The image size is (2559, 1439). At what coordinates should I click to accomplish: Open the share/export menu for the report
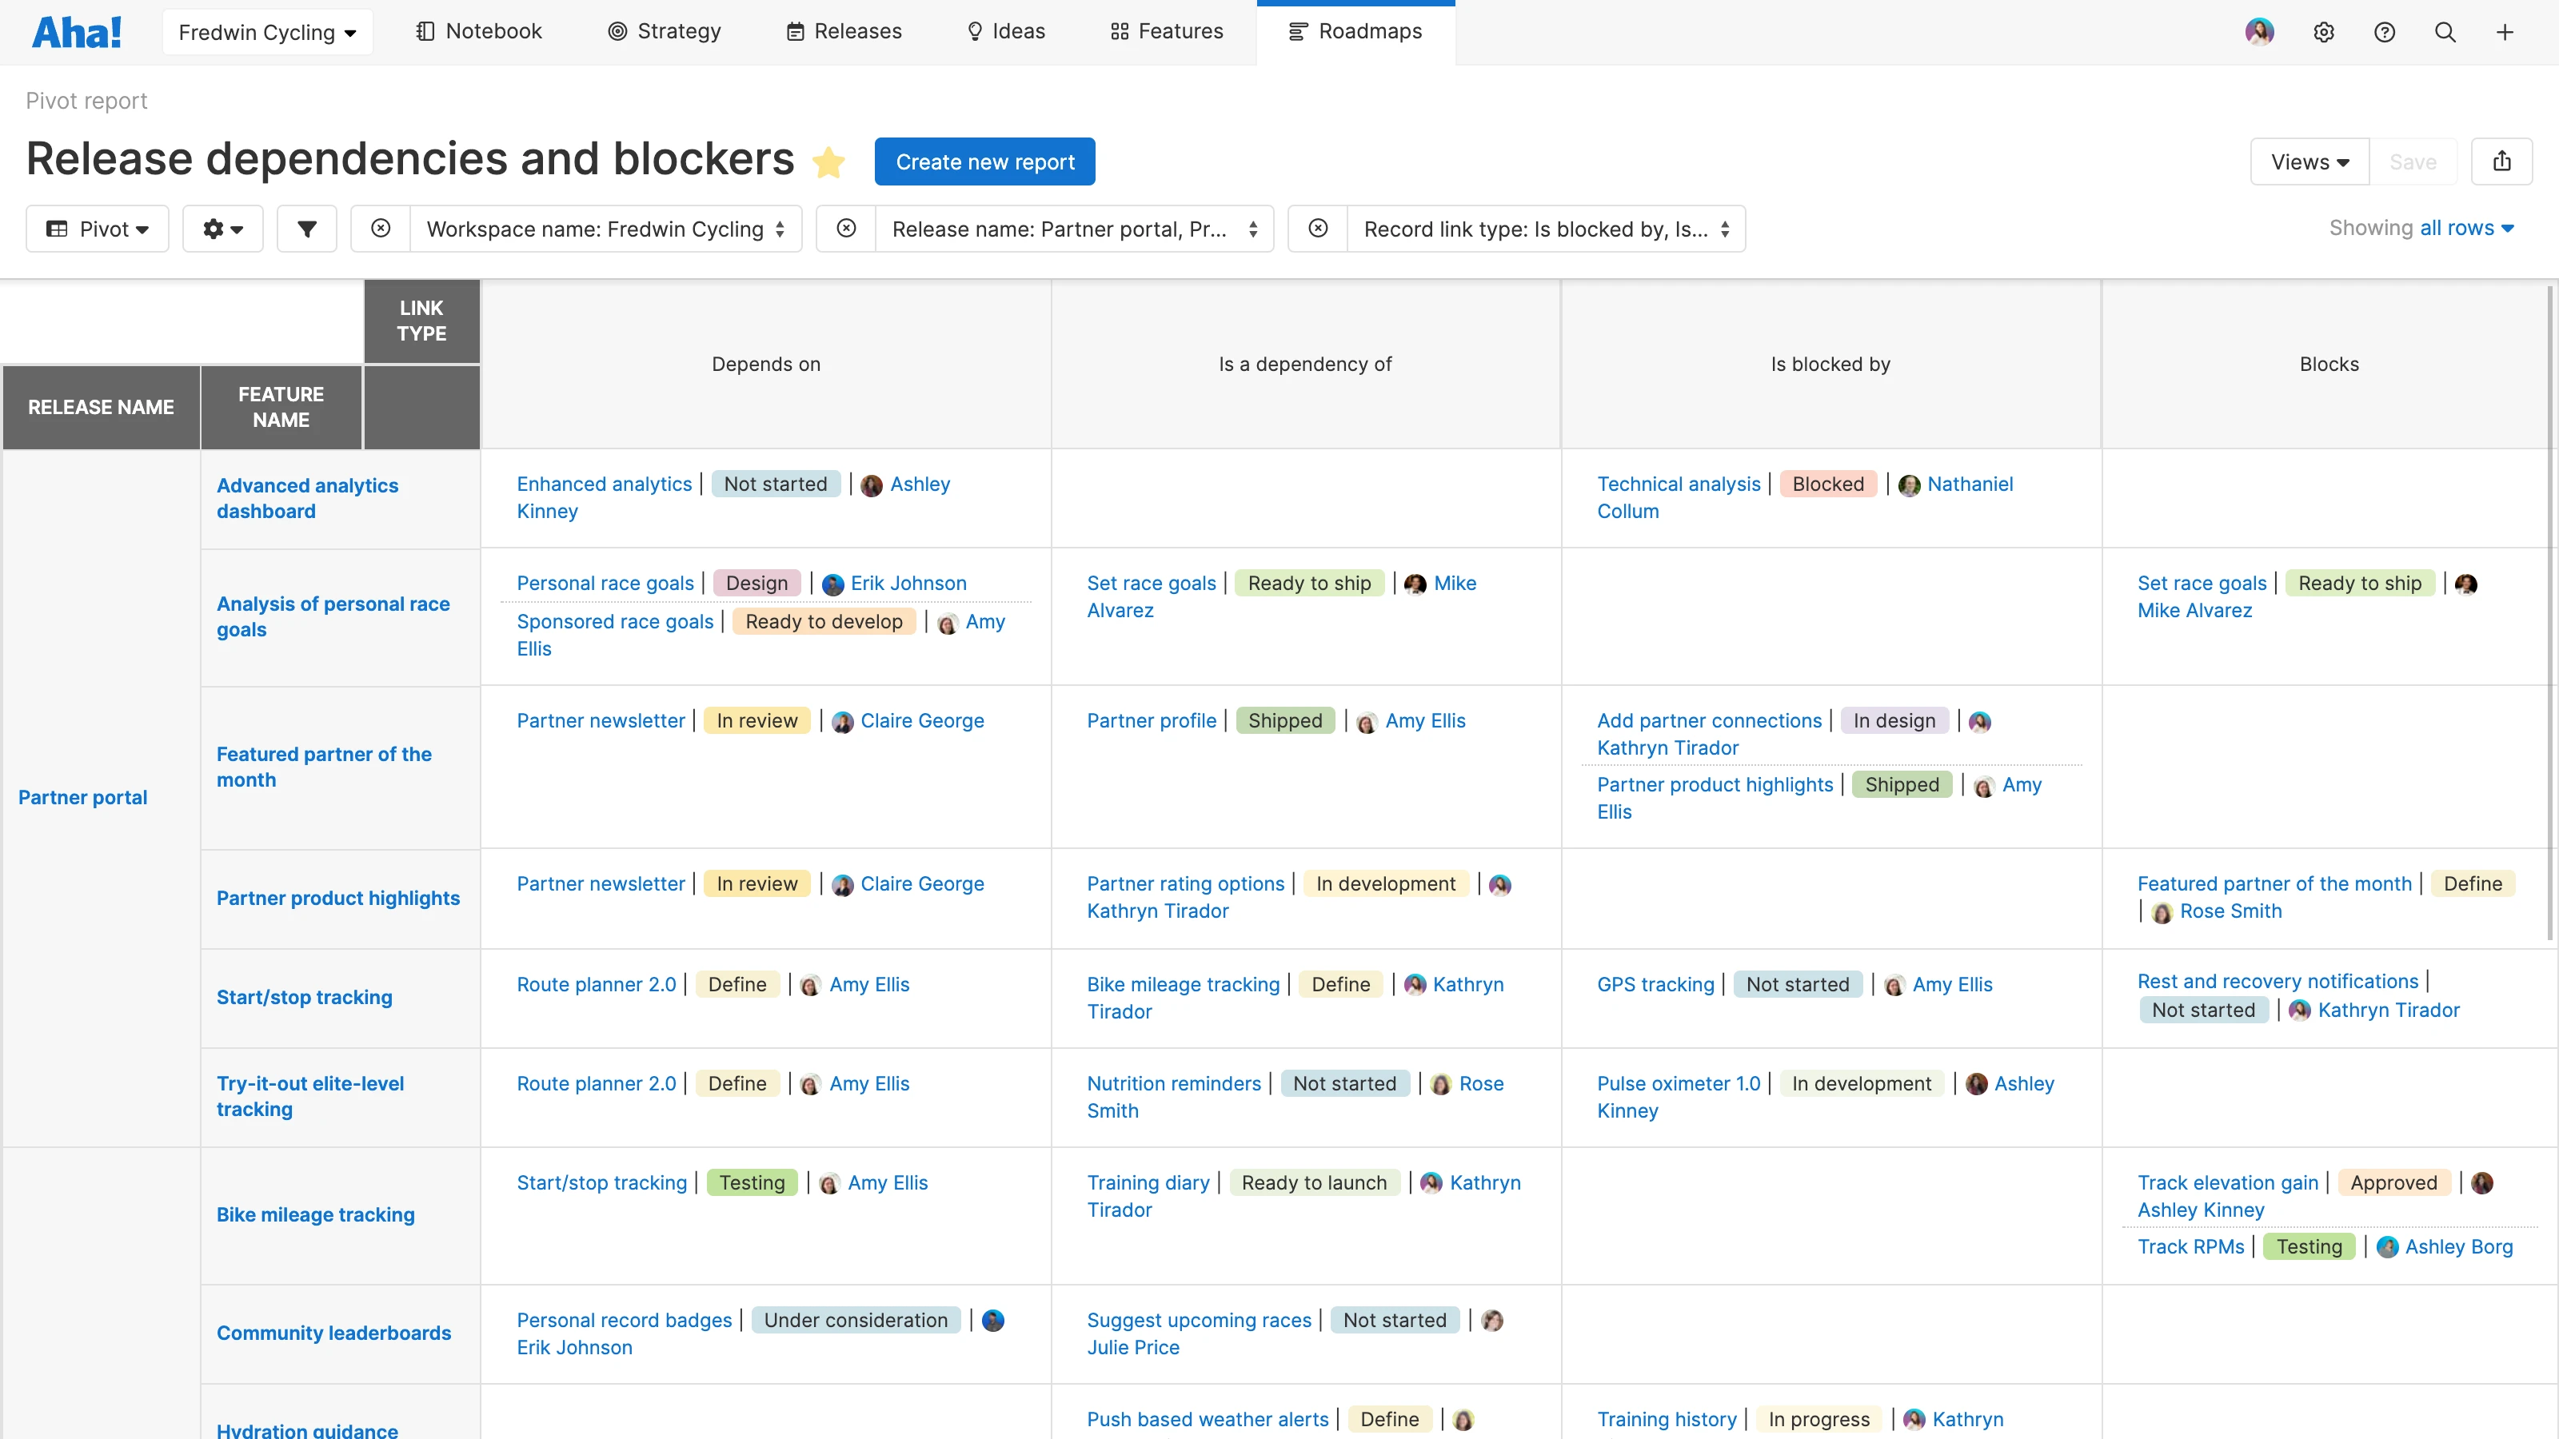(2502, 161)
